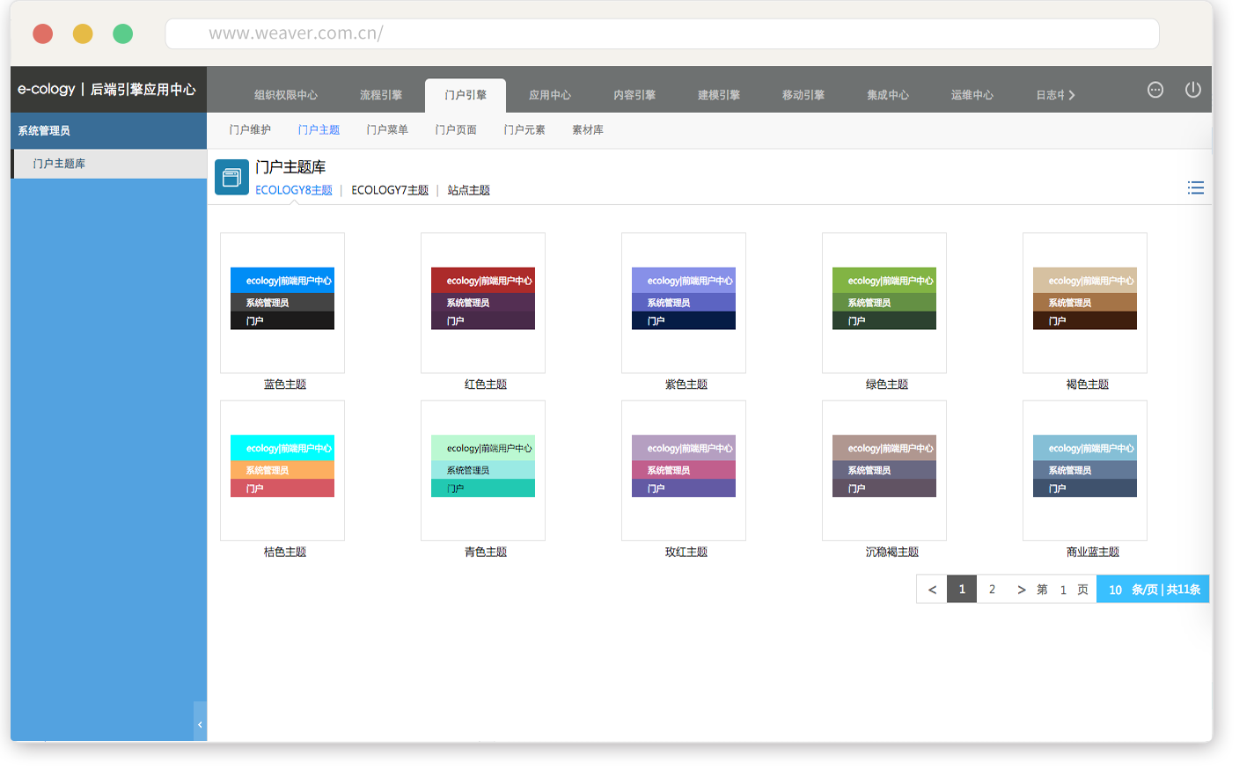Screen dimensions: 1254x770
Task: Switch to ECOLOGY7主题 category
Action: pos(390,191)
